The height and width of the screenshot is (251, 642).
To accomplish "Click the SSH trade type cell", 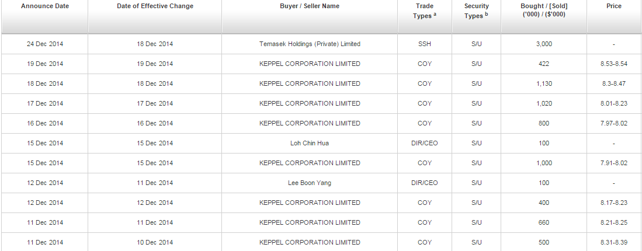I will (425, 44).
